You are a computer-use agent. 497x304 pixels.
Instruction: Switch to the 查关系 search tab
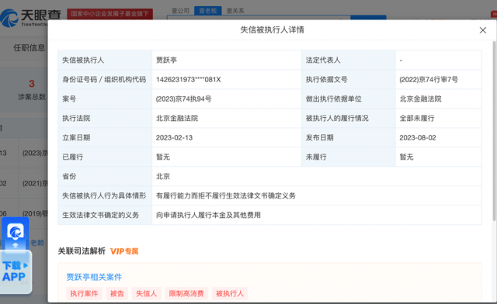pos(235,11)
